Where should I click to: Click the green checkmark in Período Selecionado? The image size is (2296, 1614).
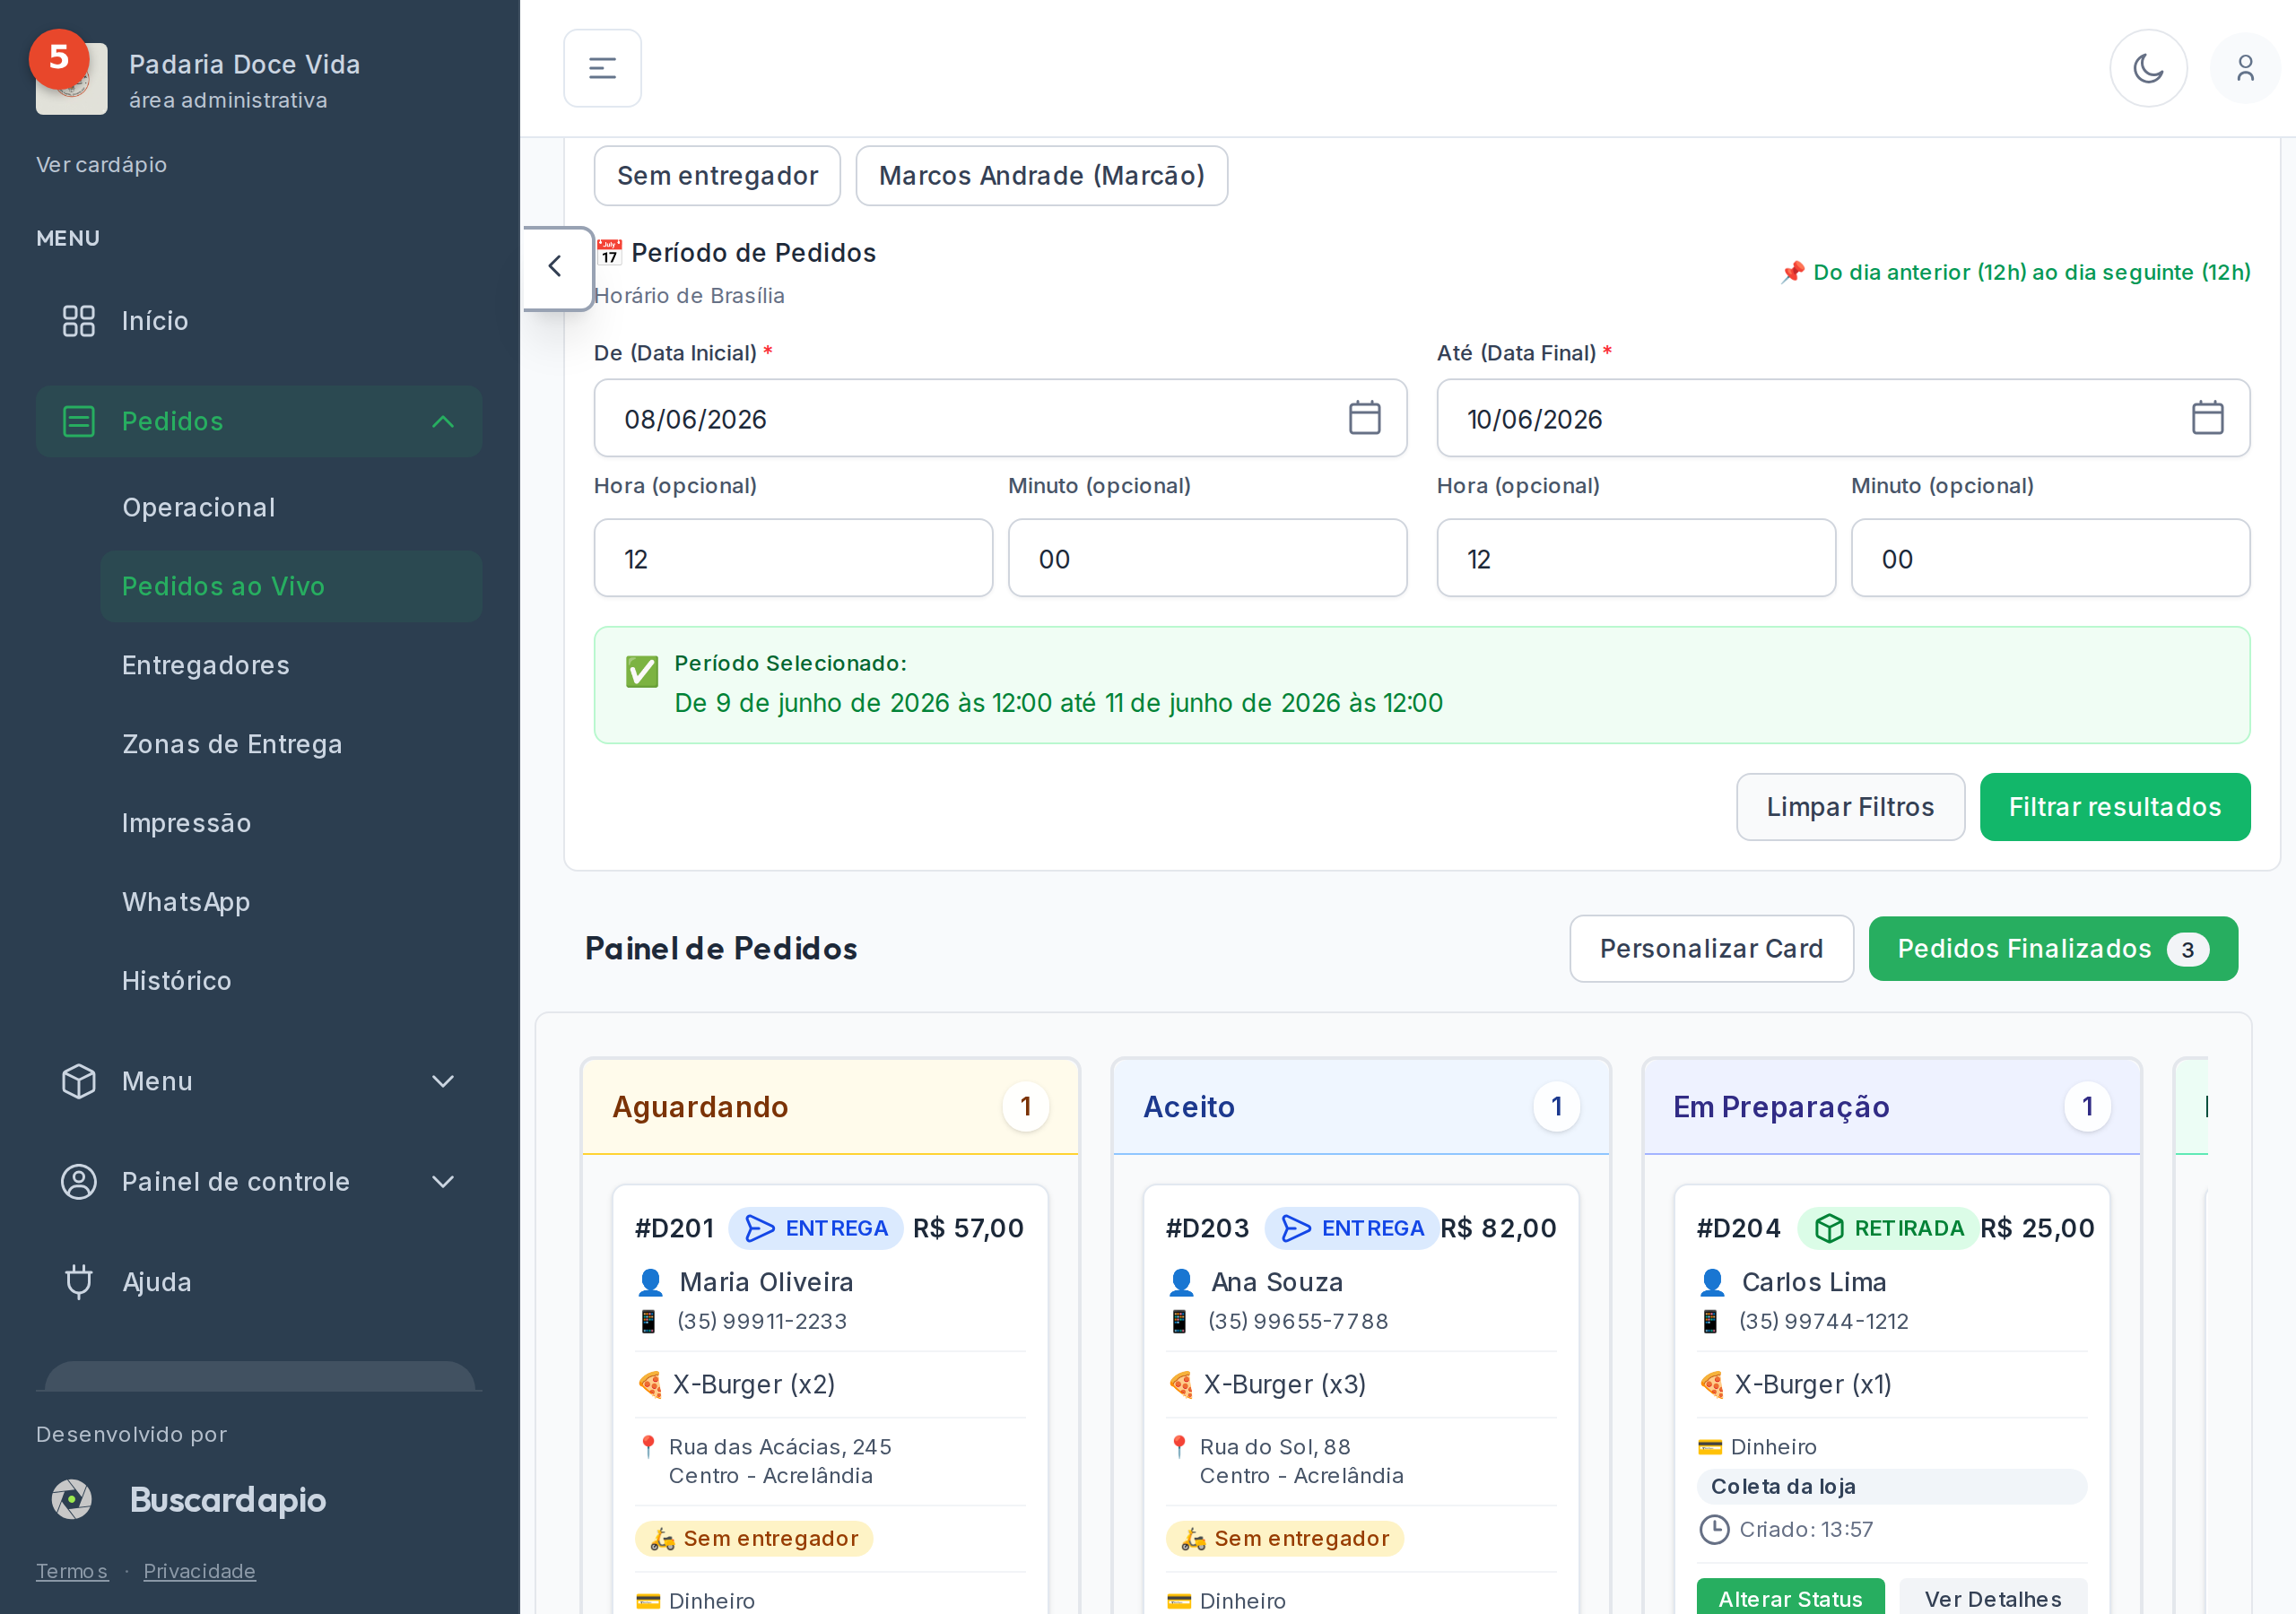[x=642, y=671]
